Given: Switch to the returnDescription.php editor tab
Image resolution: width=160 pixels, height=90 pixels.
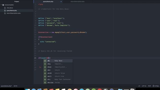Looking at the screenshot, I should (x=77, y=1).
